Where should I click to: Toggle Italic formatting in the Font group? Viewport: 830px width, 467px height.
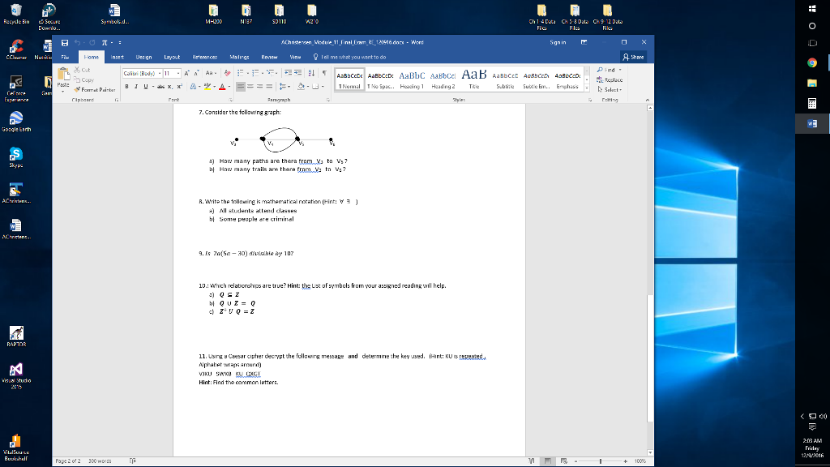tap(135, 86)
